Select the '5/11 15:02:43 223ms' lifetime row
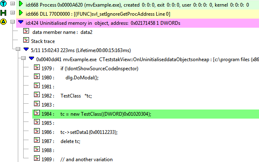Screen dimensions: 259x162 click(x=81, y=50)
